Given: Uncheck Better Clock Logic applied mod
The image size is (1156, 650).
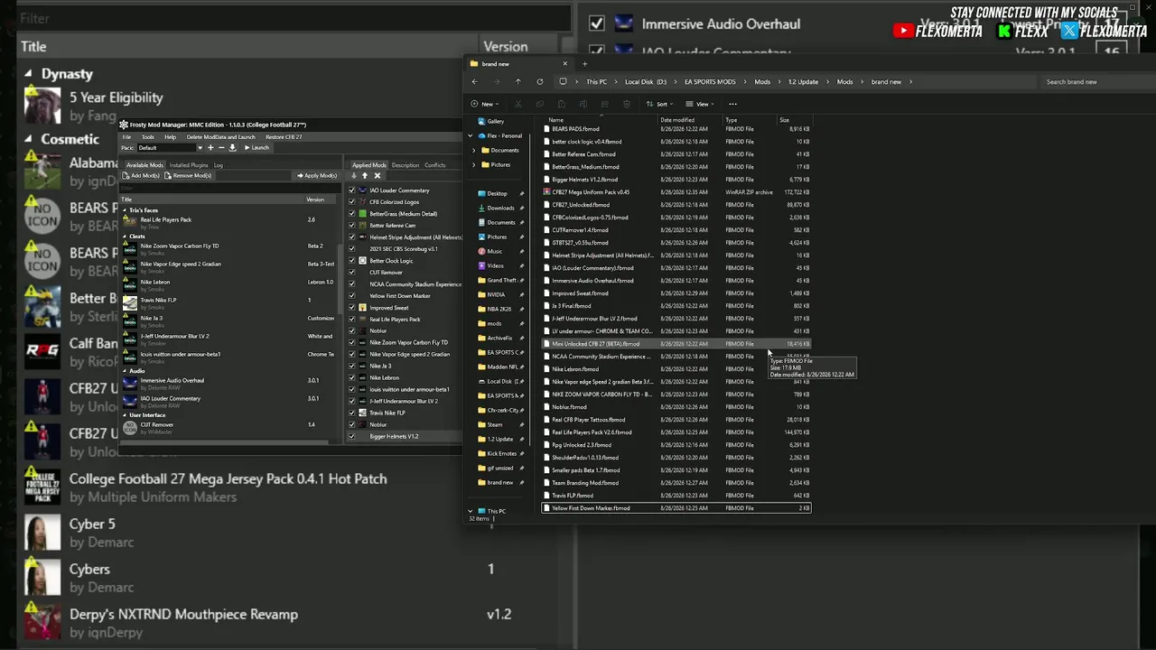Looking at the screenshot, I should click(352, 261).
